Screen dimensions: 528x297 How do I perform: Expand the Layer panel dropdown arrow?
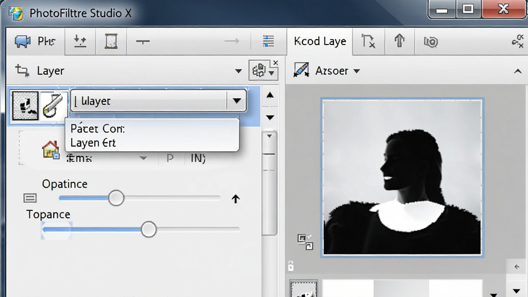point(238,71)
